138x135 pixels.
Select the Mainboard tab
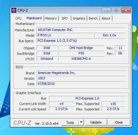click(34, 18)
